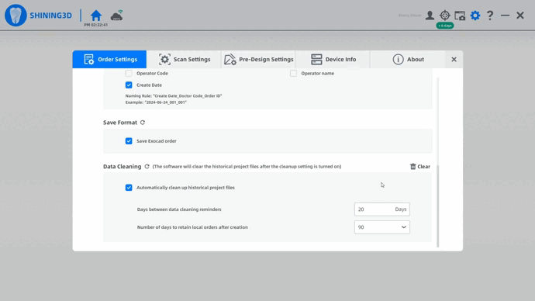535x301 pixels.
Task: Open the help question mark icon
Action: [490, 16]
